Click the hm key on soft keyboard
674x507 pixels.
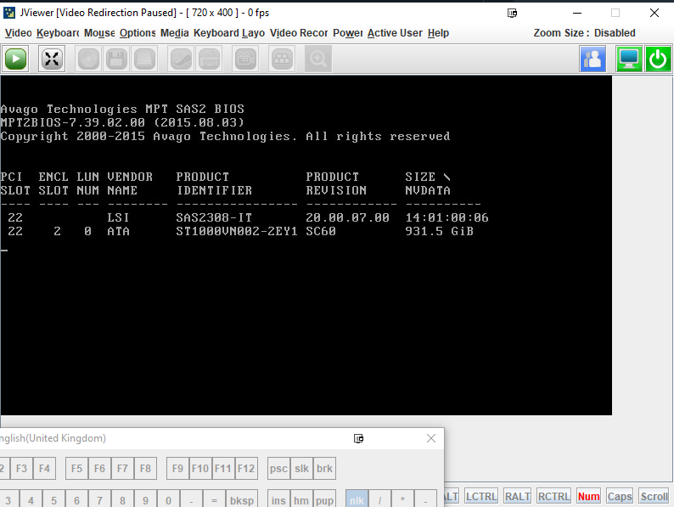coord(301,499)
